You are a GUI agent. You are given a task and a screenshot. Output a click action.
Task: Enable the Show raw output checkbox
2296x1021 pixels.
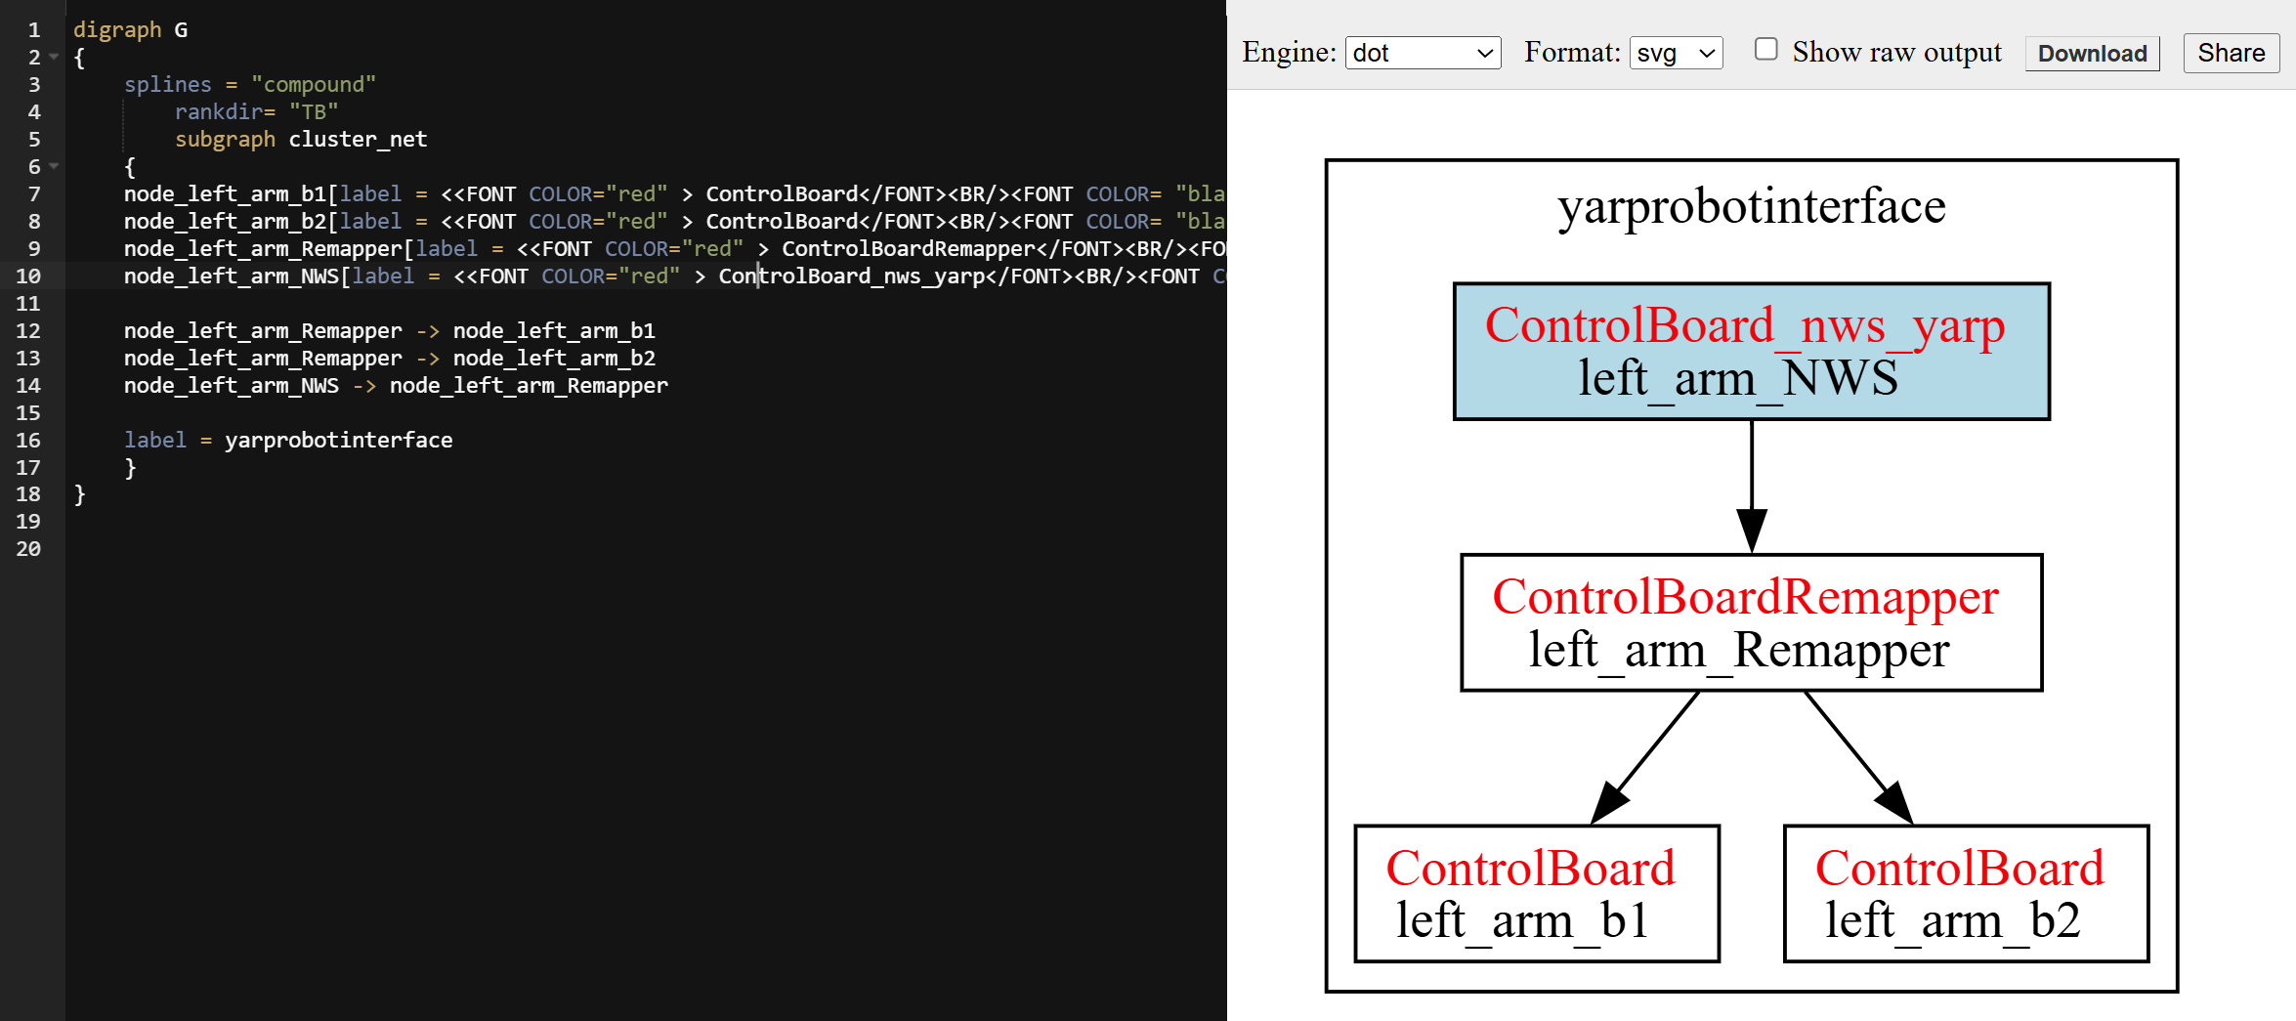click(1765, 49)
